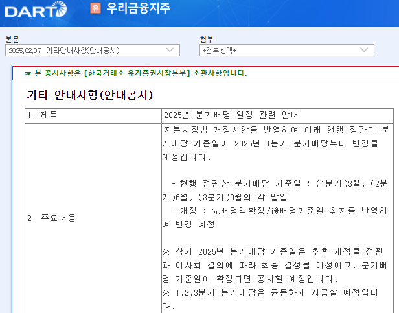Click the pointing hand icon before the notice
399x313 pixels.
point(28,74)
